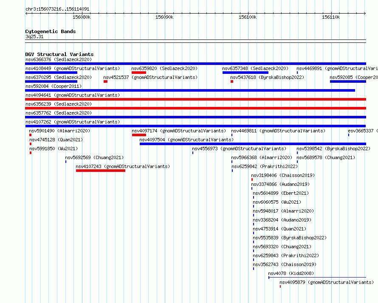378x303 pixels.
Task: Open nsv5991850 (Wu2021) label
Action: (x=54, y=149)
